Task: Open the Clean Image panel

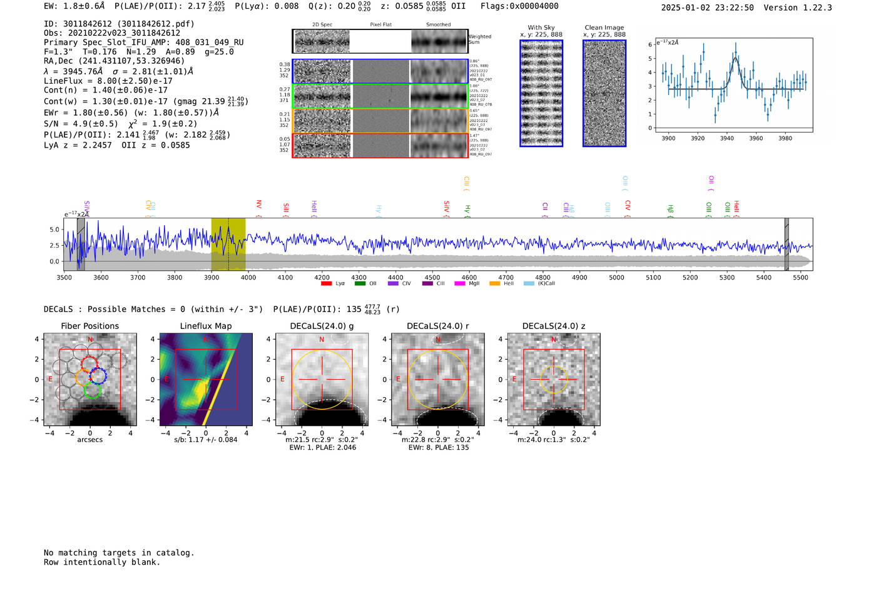Action: [x=604, y=93]
